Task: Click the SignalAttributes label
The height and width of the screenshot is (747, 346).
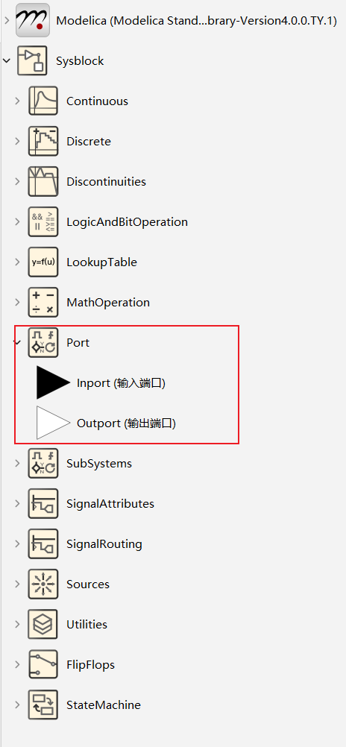Action: [110, 503]
